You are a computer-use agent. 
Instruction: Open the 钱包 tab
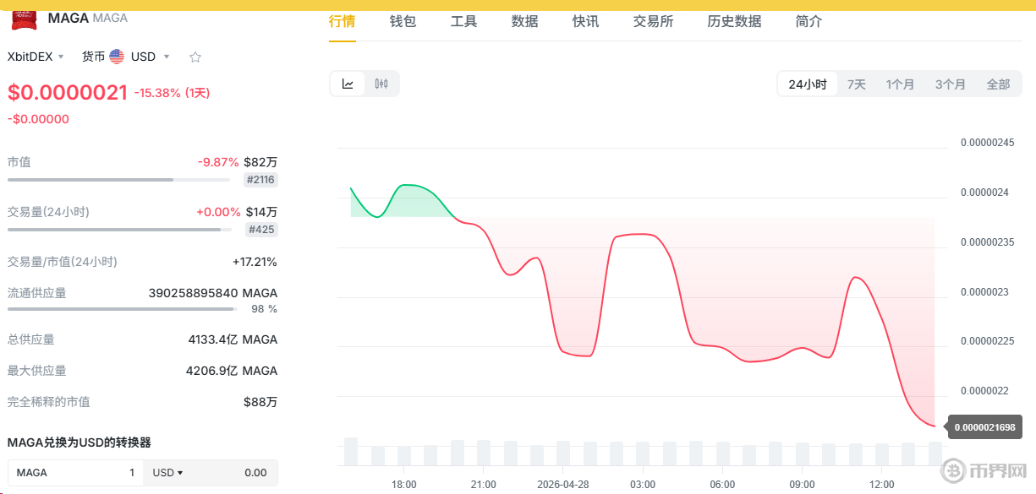(403, 21)
